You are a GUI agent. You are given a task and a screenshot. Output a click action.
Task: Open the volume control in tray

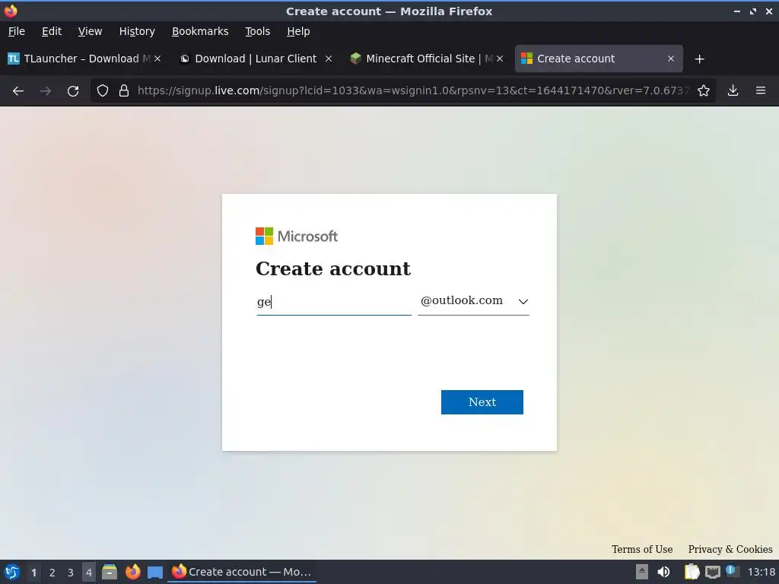point(663,572)
